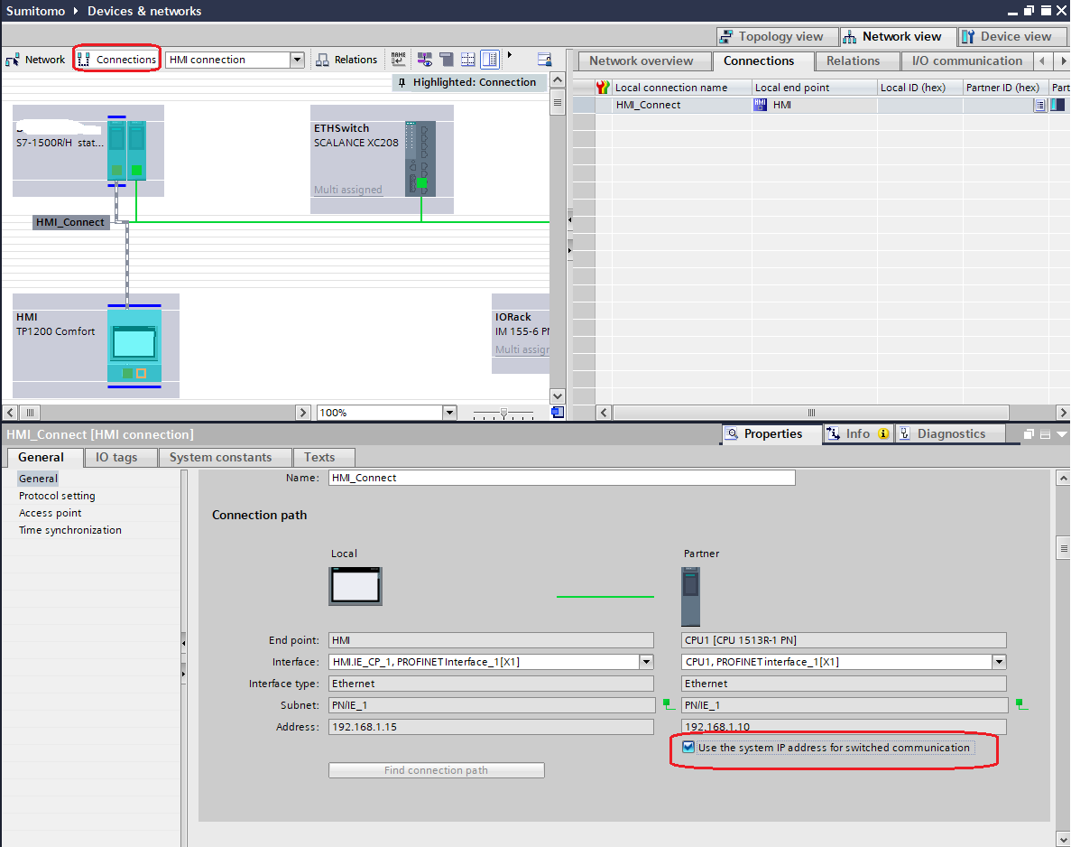
Task: Toggle the highlighted vertical split view button
Action: (490, 60)
